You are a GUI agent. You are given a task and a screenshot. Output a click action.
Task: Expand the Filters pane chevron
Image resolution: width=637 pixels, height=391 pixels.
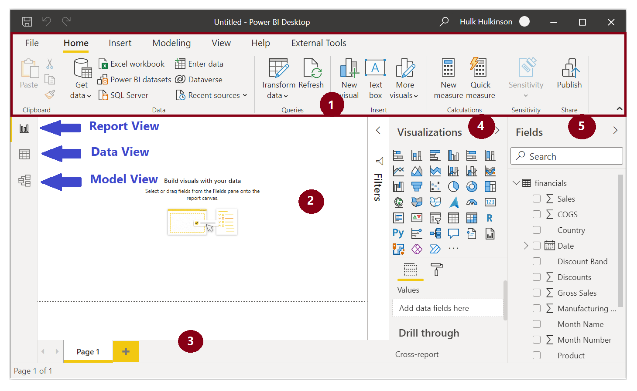click(x=378, y=130)
